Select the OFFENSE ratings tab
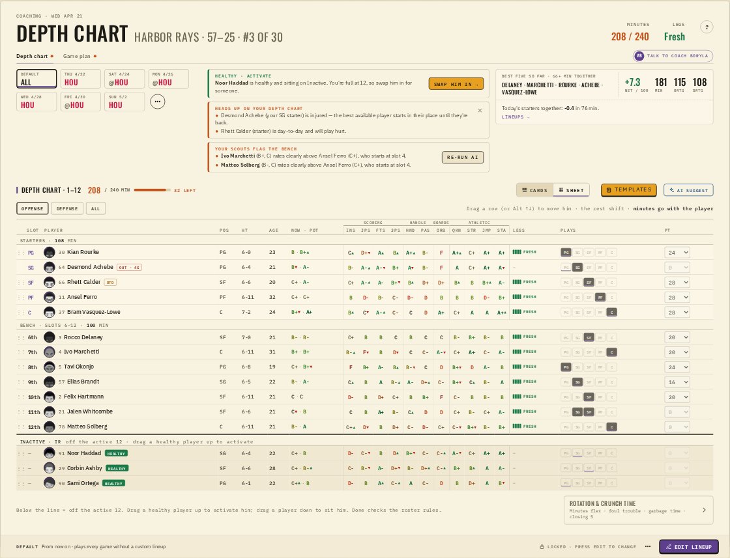This screenshot has height=558, width=730. [x=32, y=209]
